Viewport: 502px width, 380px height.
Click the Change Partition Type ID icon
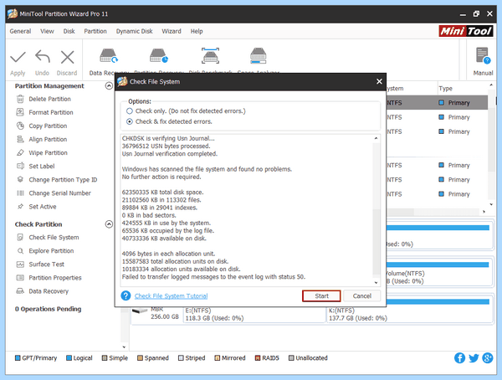pyautogui.click(x=20, y=179)
